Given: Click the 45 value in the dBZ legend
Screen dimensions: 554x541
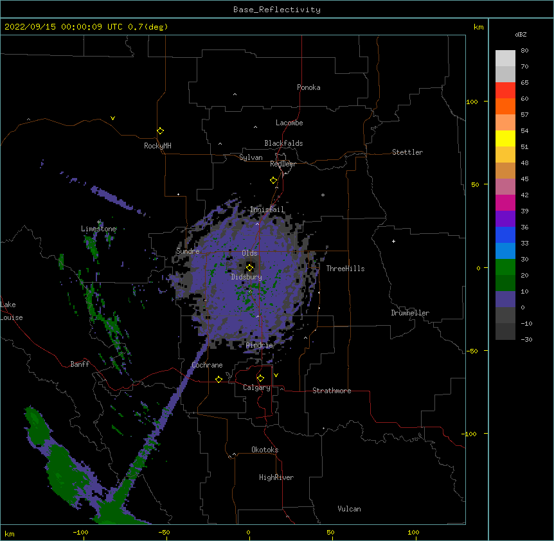Looking at the screenshot, I should coord(524,179).
